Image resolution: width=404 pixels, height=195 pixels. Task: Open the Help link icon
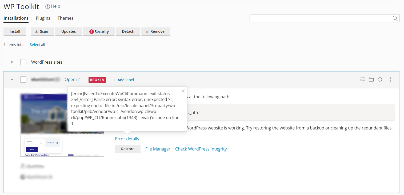(47, 6)
